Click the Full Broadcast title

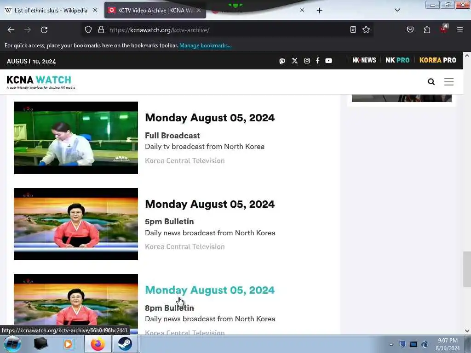point(172,136)
